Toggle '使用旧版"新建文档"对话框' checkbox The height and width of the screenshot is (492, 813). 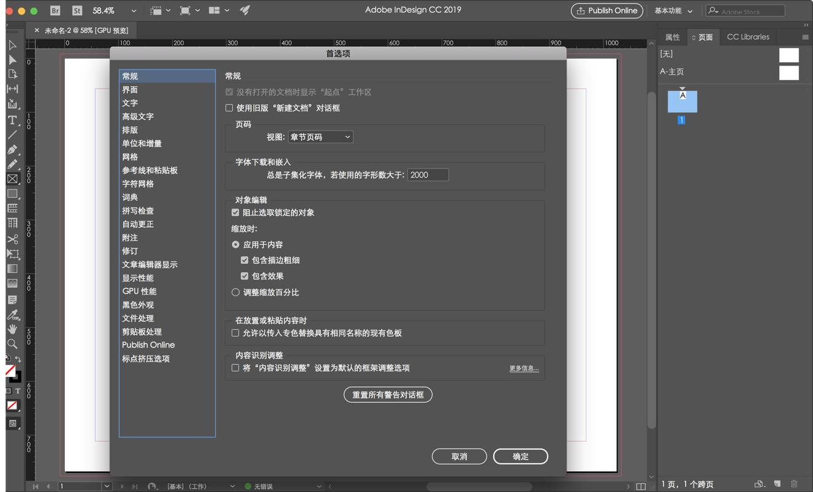point(229,108)
